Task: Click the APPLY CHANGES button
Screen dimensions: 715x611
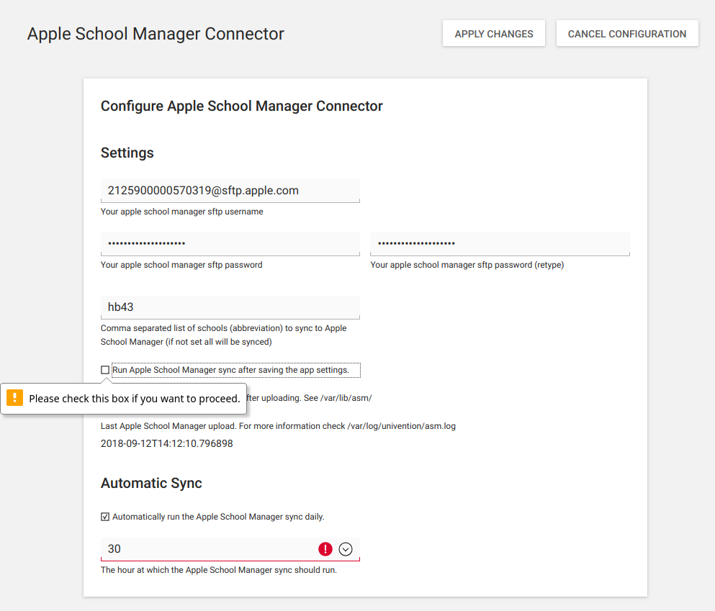Action: click(493, 34)
